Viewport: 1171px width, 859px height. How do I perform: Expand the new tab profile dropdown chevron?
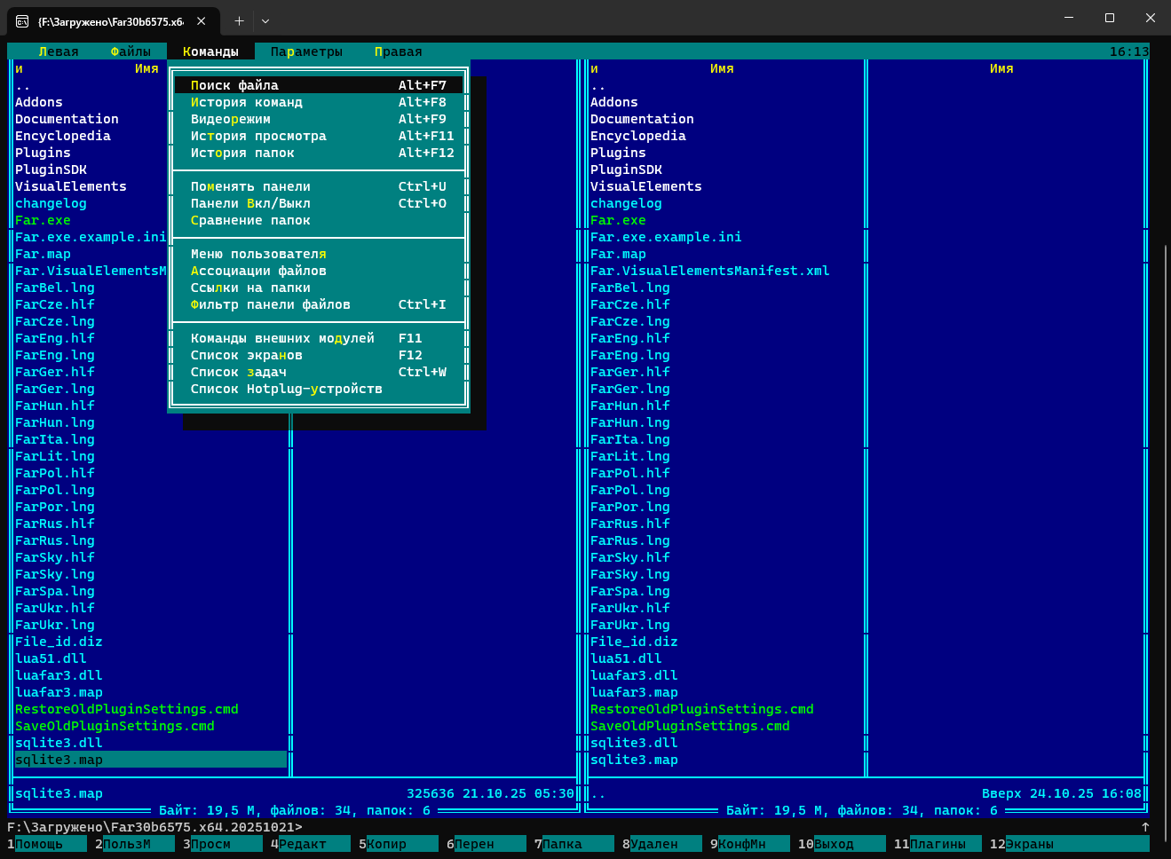[265, 20]
